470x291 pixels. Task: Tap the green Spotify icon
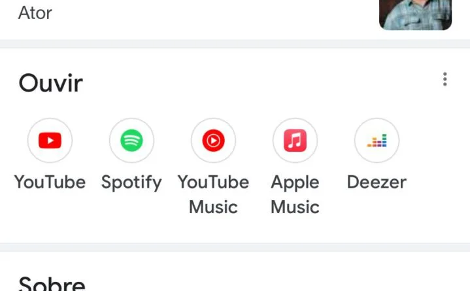point(131,140)
